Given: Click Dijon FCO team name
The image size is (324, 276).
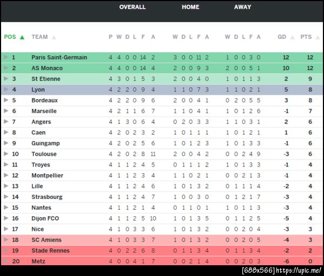Looking at the screenshot, I should [x=45, y=218].
